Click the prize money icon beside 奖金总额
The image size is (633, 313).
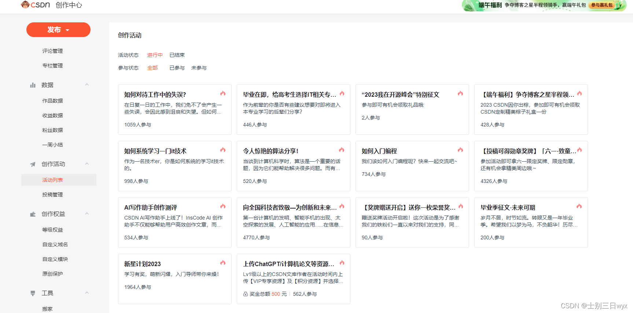pyautogui.click(x=246, y=294)
